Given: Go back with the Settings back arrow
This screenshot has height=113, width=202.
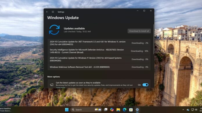Looking at the screenshot, I should (47, 12).
